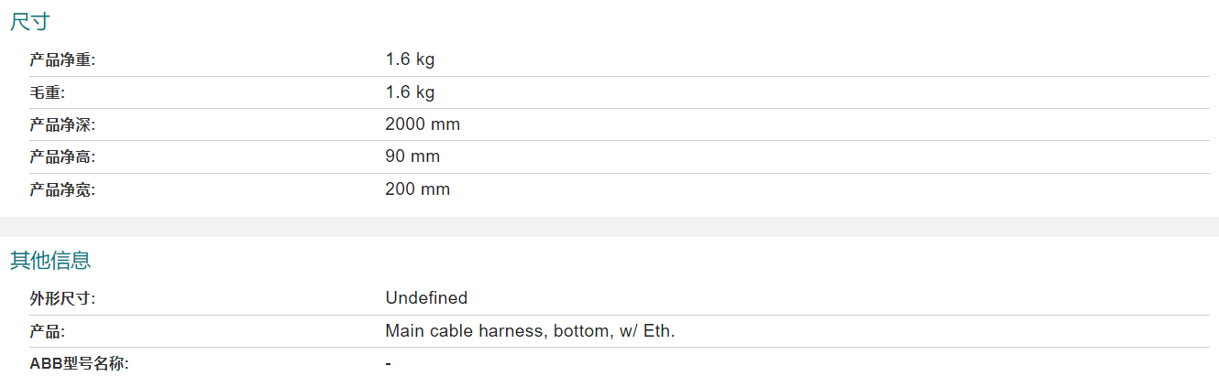Click the Undefined value
The width and height of the screenshot is (1219, 387).
426,298
